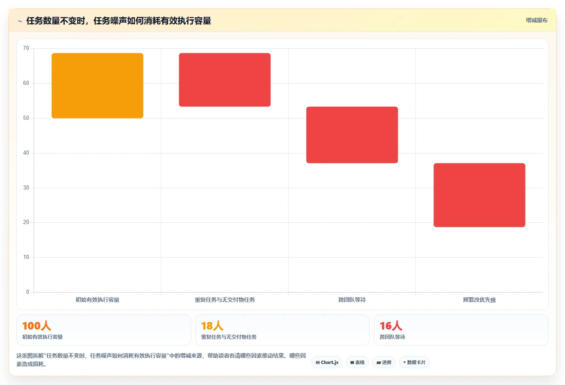Click the x-axis label 初始有效执行容量
This screenshot has width=565, height=385.
coord(97,300)
